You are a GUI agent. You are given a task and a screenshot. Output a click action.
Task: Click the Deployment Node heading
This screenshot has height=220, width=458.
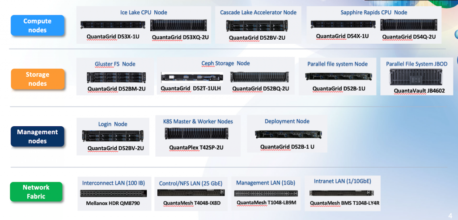click(287, 121)
